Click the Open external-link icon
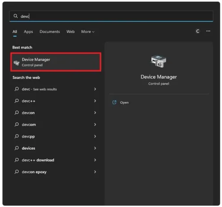The width and height of the screenshot is (222, 207). pos(114,102)
